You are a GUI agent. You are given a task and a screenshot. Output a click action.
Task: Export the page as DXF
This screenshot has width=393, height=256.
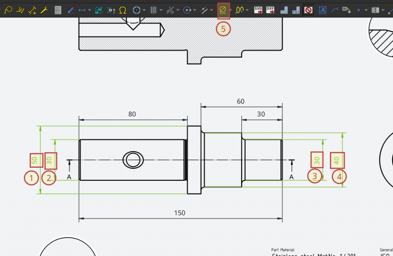[271, 10]
